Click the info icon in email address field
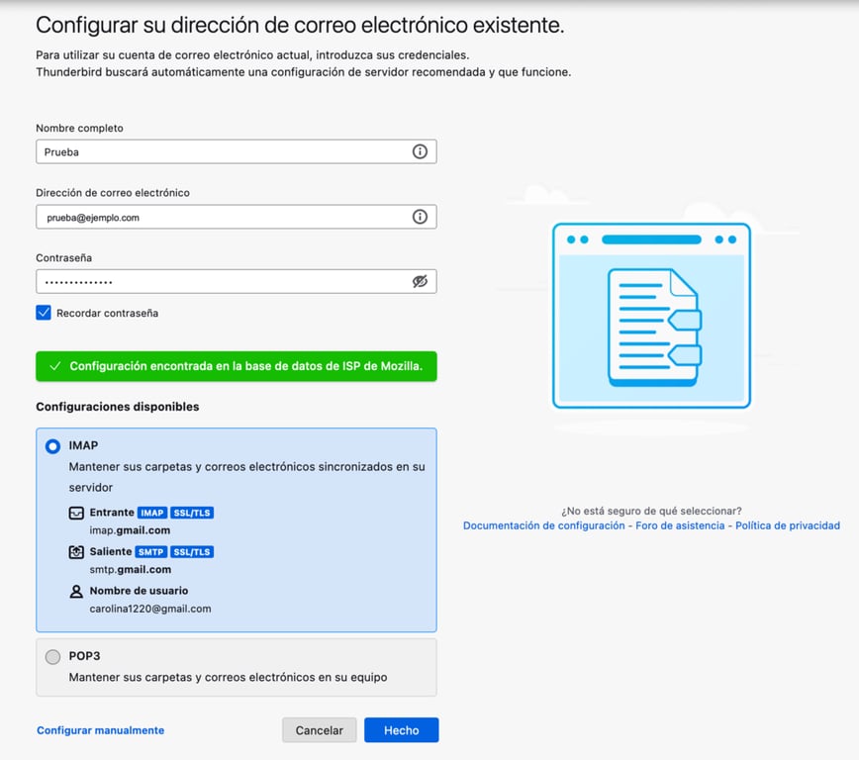859x760 pixels. tap(420, 217)
